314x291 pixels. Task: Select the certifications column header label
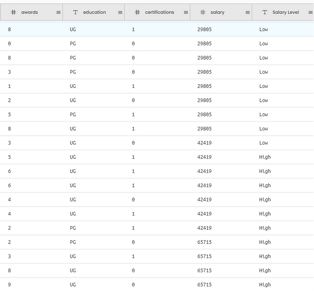(x=159, y=12)
